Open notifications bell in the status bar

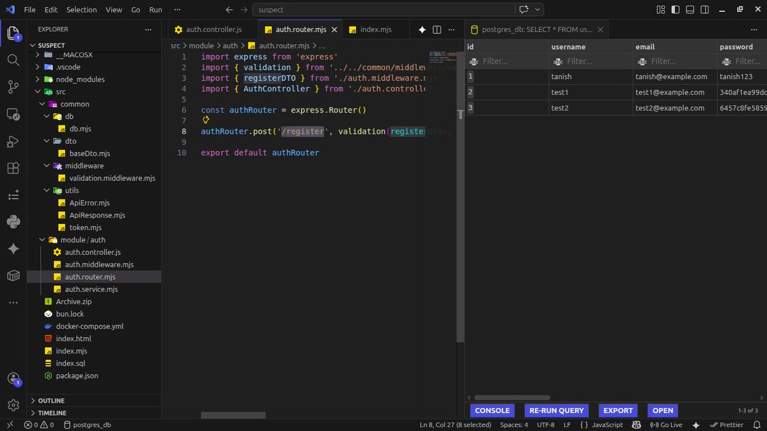tap(757, 425)
